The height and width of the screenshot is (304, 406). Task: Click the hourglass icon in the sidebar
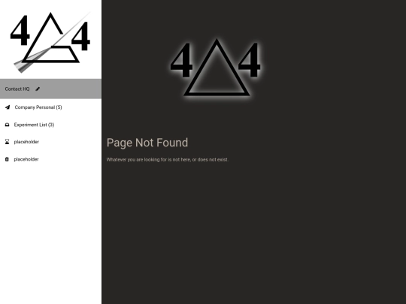7,142
